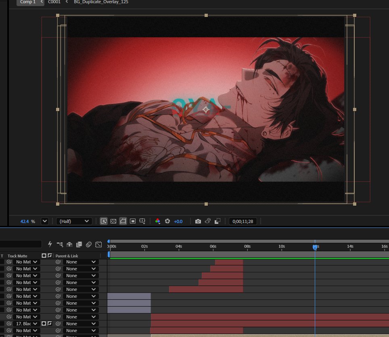The height and width of the screenshot is (337, 389).
Task: Open the 17. Blac track matte dropdown
Action: pos(26,324)
